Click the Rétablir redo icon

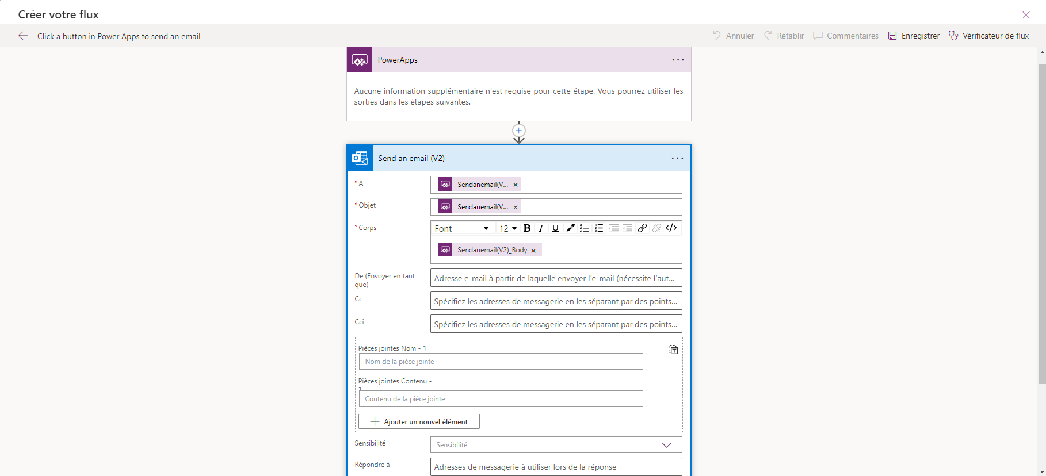[768, 36]
